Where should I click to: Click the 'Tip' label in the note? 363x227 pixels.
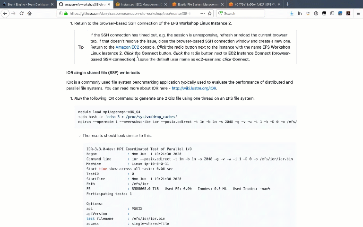(x=81, y=47)
